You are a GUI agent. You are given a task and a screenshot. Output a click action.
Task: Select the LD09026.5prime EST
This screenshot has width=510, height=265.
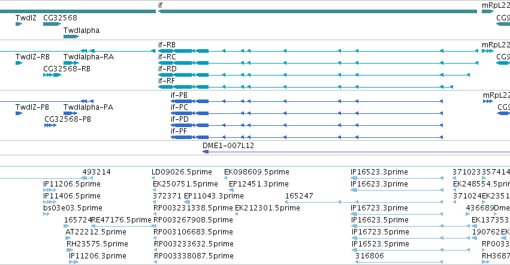point(153,178)
